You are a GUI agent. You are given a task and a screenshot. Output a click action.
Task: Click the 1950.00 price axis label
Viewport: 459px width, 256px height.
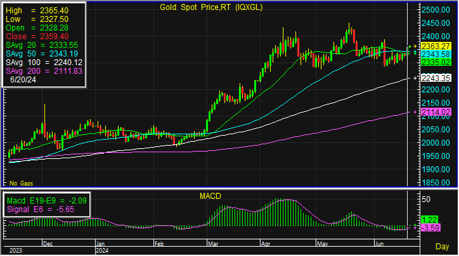pyautogui.click(x=436, y=156)
